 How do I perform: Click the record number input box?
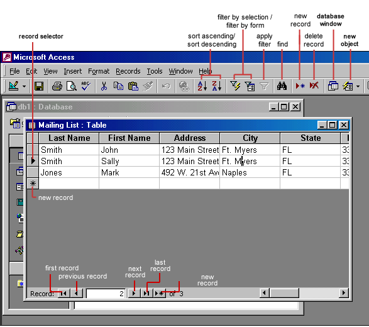point(106,294)
